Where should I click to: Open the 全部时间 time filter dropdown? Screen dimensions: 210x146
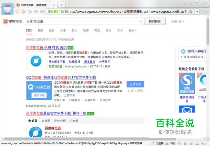177,22
